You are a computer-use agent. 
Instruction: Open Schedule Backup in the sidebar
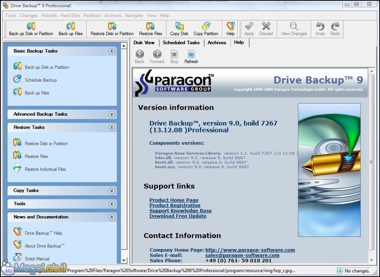(41, 80)
